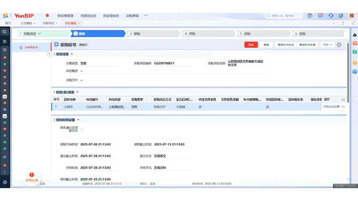Screen dimensions: 358x201
Task: Collapse the 项目信息 section
Action: click(72, 54)
